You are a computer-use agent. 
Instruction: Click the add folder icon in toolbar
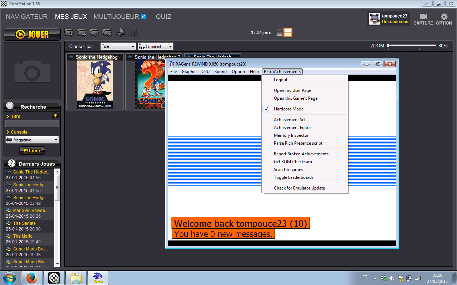pos(69,32)
